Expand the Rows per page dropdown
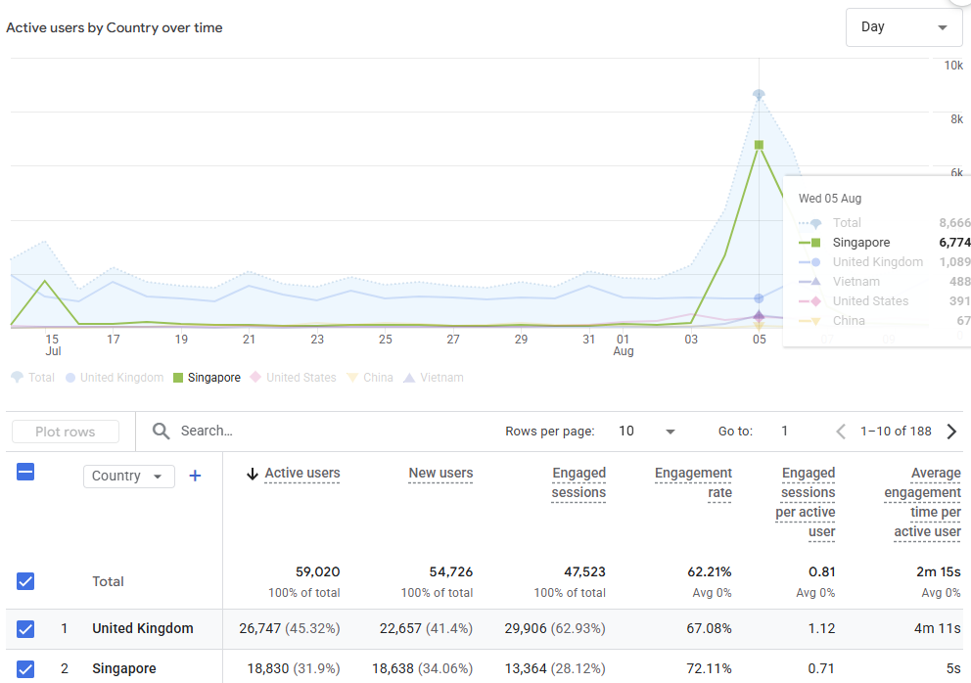Viewport: 971px width, 683px height. (646, 431)
